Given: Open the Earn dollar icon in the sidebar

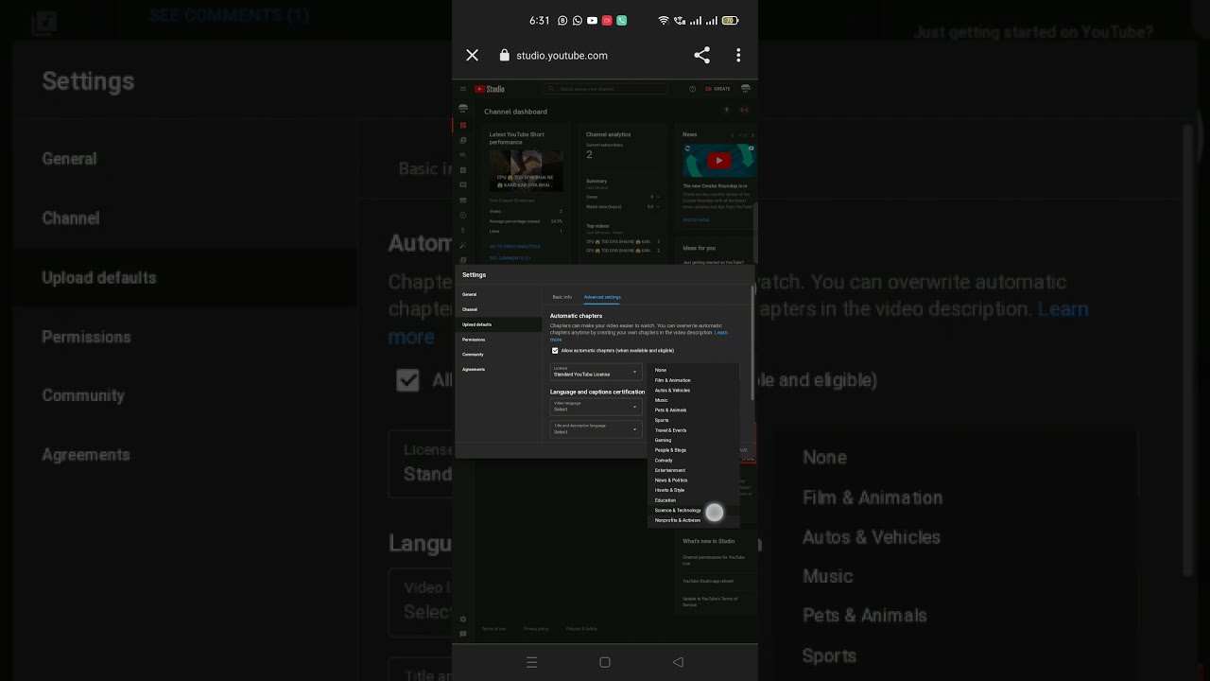Looking at the screenshot, I should pyautogui.click(x=463, y=230).
